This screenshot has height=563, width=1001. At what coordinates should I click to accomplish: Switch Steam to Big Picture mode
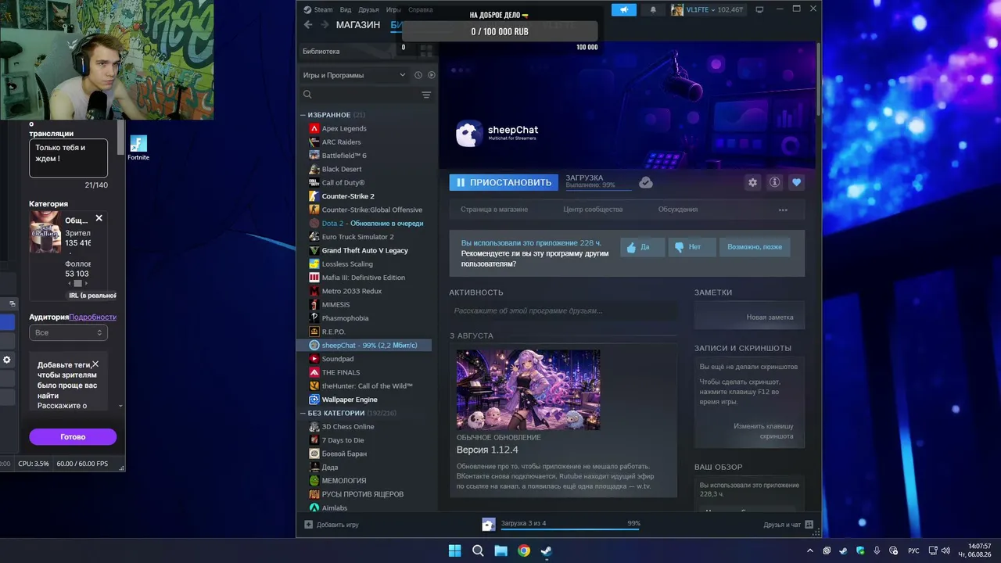[759, 9]
